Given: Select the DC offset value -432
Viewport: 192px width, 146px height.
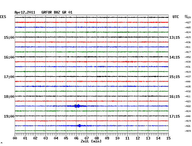Looking at the screenshot, I should click(x=188, y=91).
